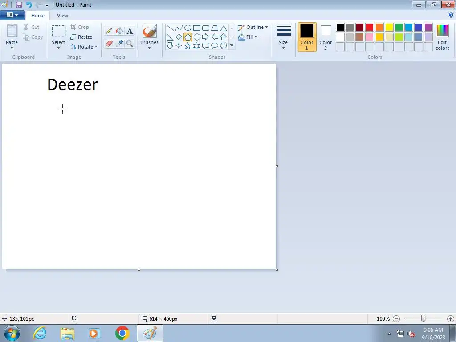Choose the Six-point star shape

(x=196, y=46)
